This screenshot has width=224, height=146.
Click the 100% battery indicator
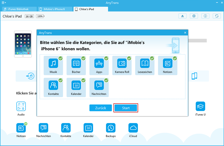click(x=40, y=16)
